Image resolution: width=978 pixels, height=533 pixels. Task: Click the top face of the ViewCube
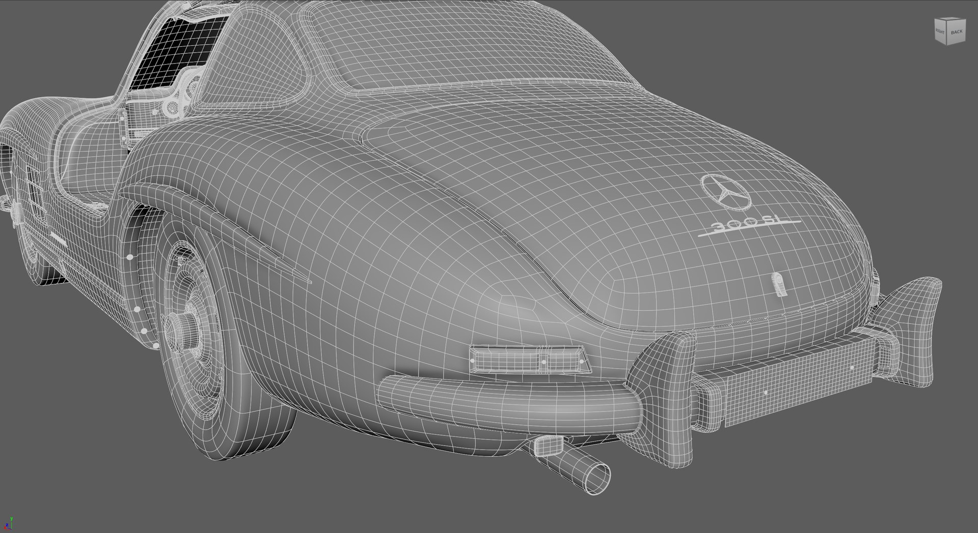950,19
